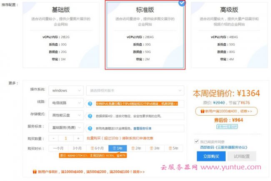Click the plus button for 购买数量
The width and height of the screenshot is (271, 181).
pos(78,139)
